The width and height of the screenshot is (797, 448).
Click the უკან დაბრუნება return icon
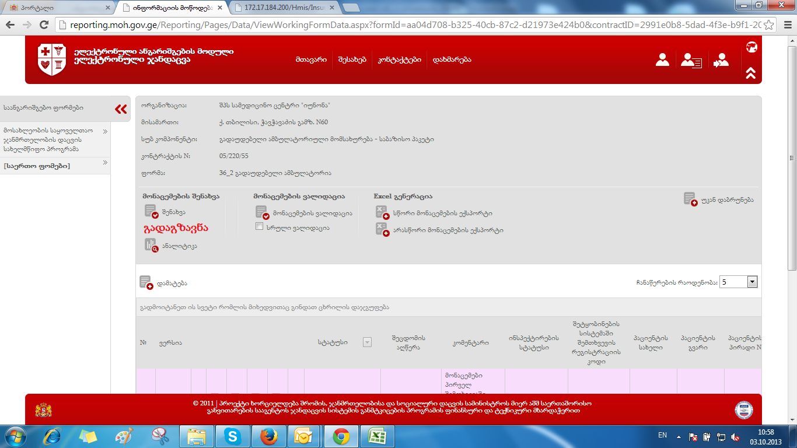click(x=690, y=199)
